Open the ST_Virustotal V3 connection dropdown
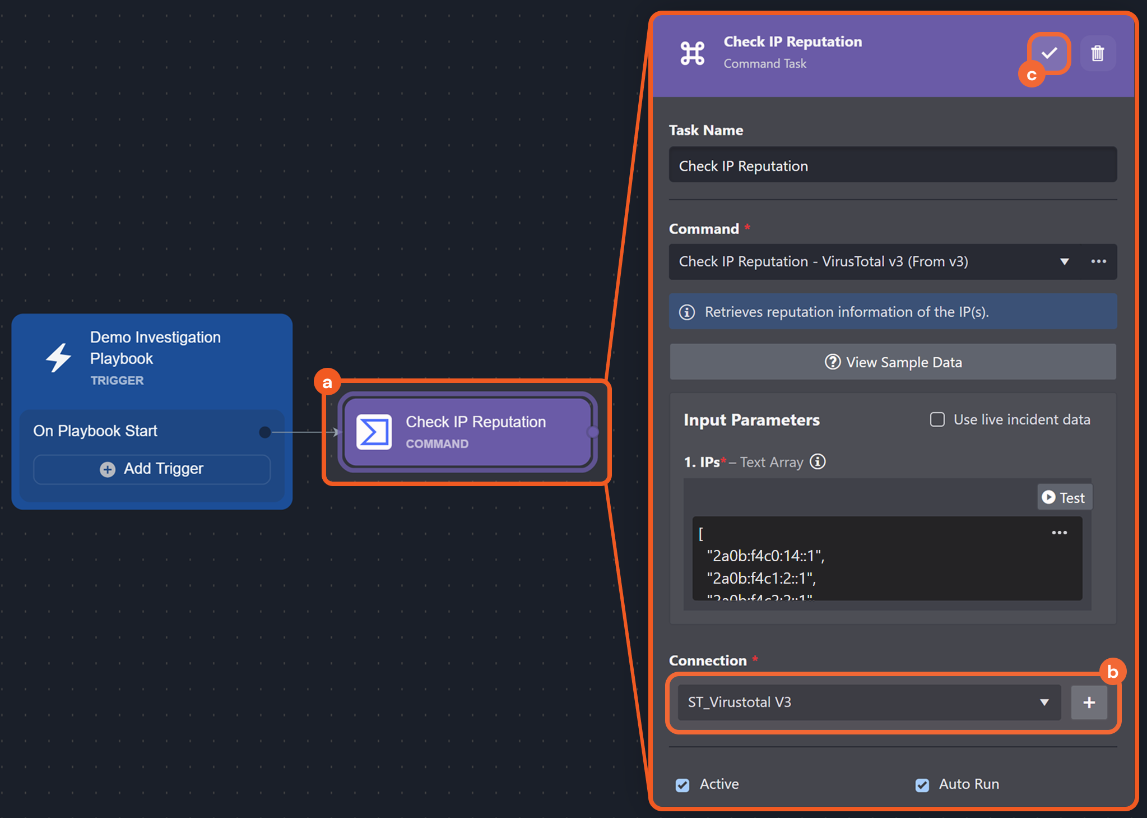The image size is (1147, 818). tap(869, 702)
